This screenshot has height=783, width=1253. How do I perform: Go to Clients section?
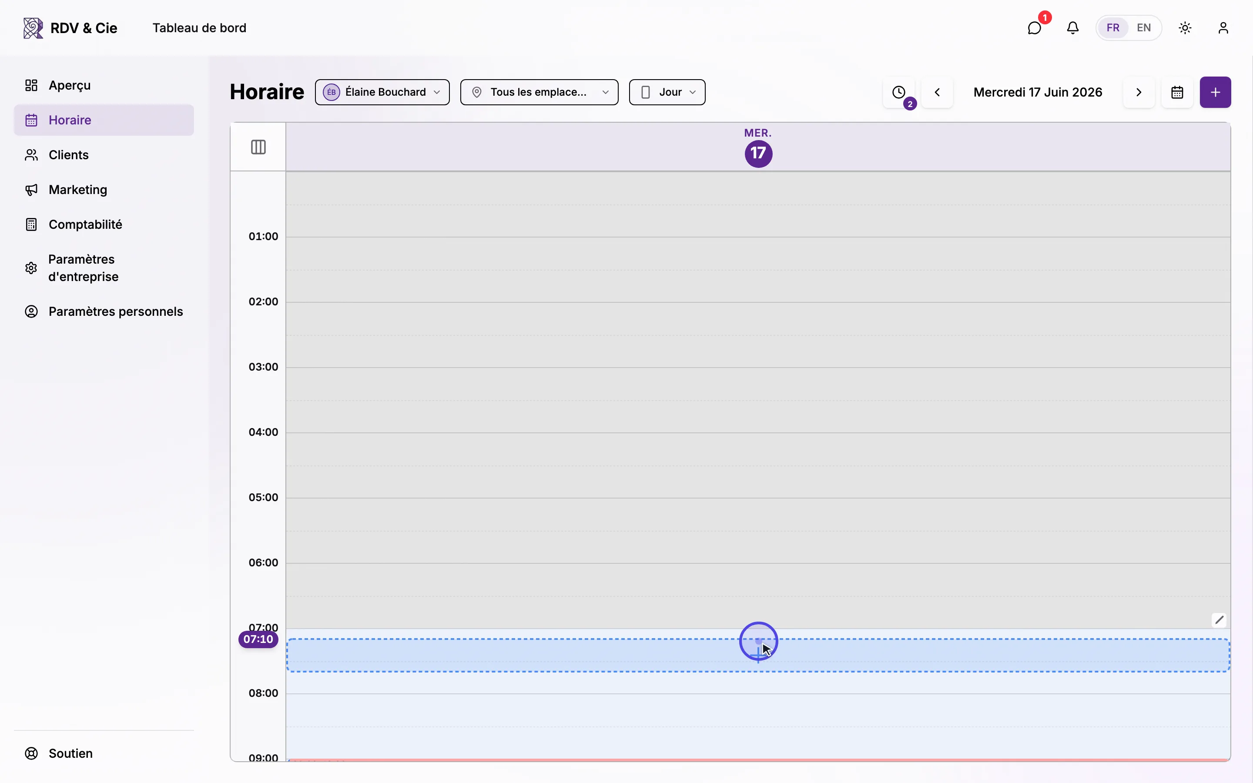point(104,155)
